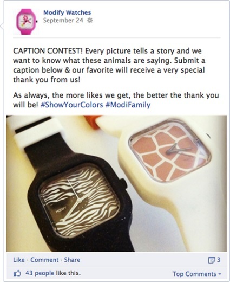
Task: Open the Modify Watches page name link
Action: [x=67, y=12]
